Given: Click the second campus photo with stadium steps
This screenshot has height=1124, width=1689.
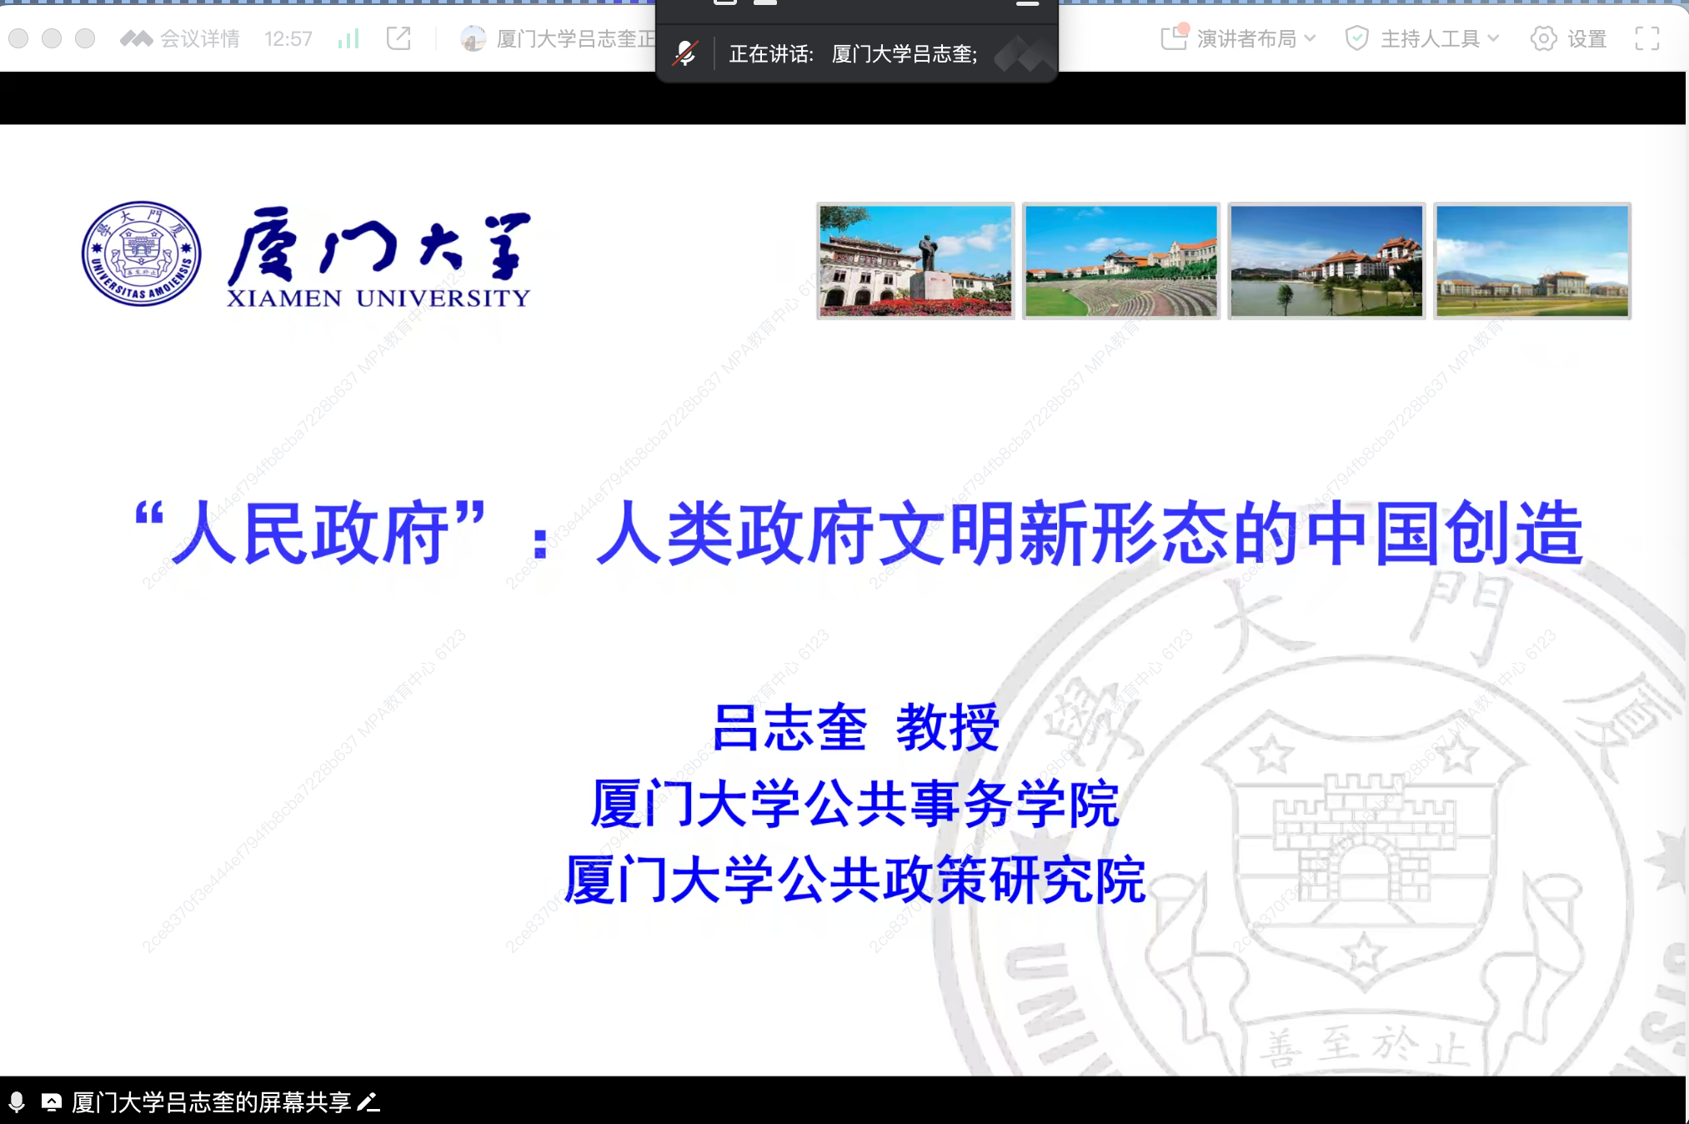Looking at the screenshot, I should pyautogui.click(x=1120, y=261).
